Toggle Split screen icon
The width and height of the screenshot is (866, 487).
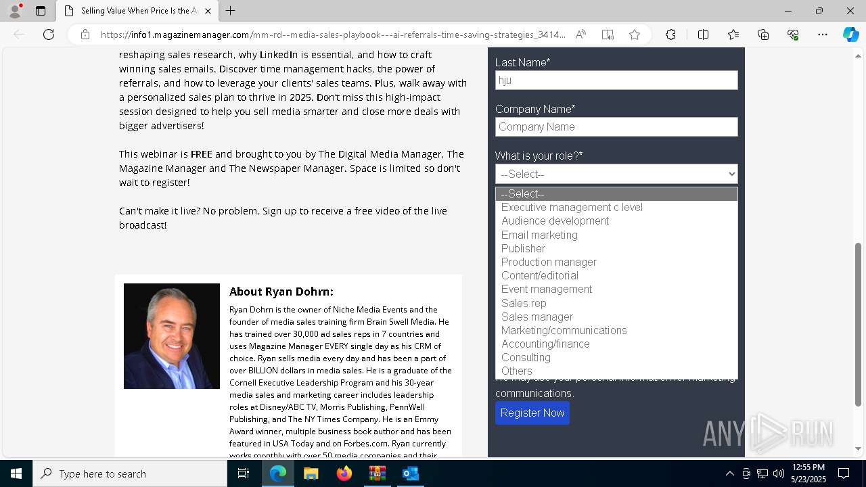coord(703,34)
